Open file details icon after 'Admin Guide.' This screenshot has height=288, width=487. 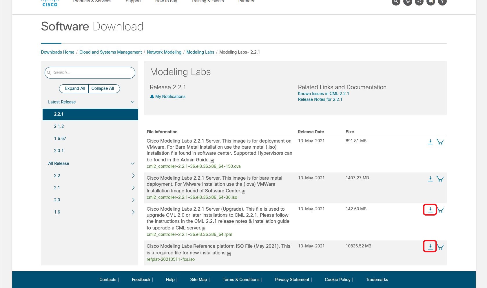(212, 161)
